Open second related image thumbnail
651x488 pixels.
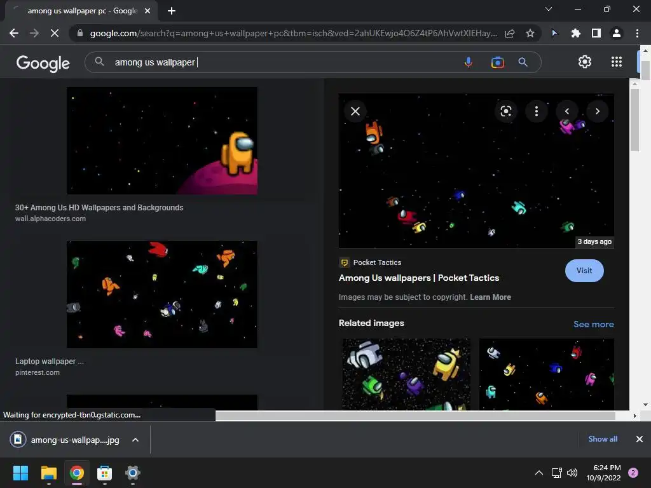pyautogui.click(x=546, y=374)
